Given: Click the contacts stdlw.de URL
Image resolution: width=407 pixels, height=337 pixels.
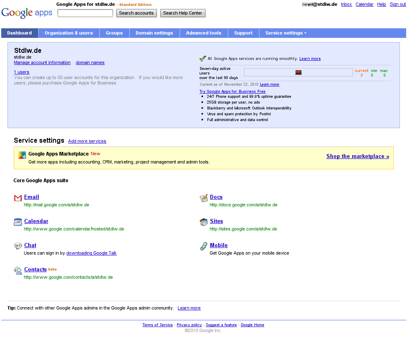Looking at the screenshot, I should 68,277.
